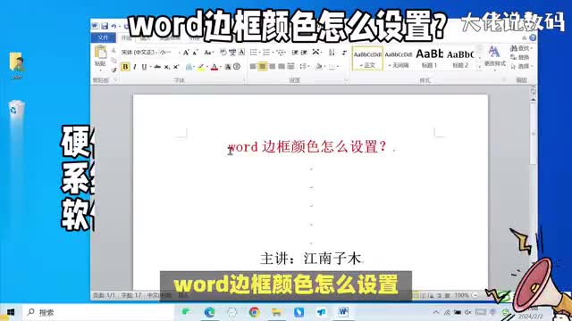Toggle Strikethrough formatting
The image size is (572, 321).
(157, 67)
